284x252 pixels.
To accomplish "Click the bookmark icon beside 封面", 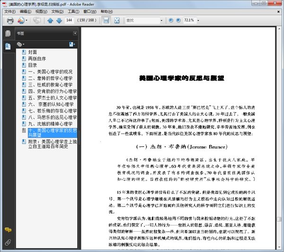I will point(24,52).
